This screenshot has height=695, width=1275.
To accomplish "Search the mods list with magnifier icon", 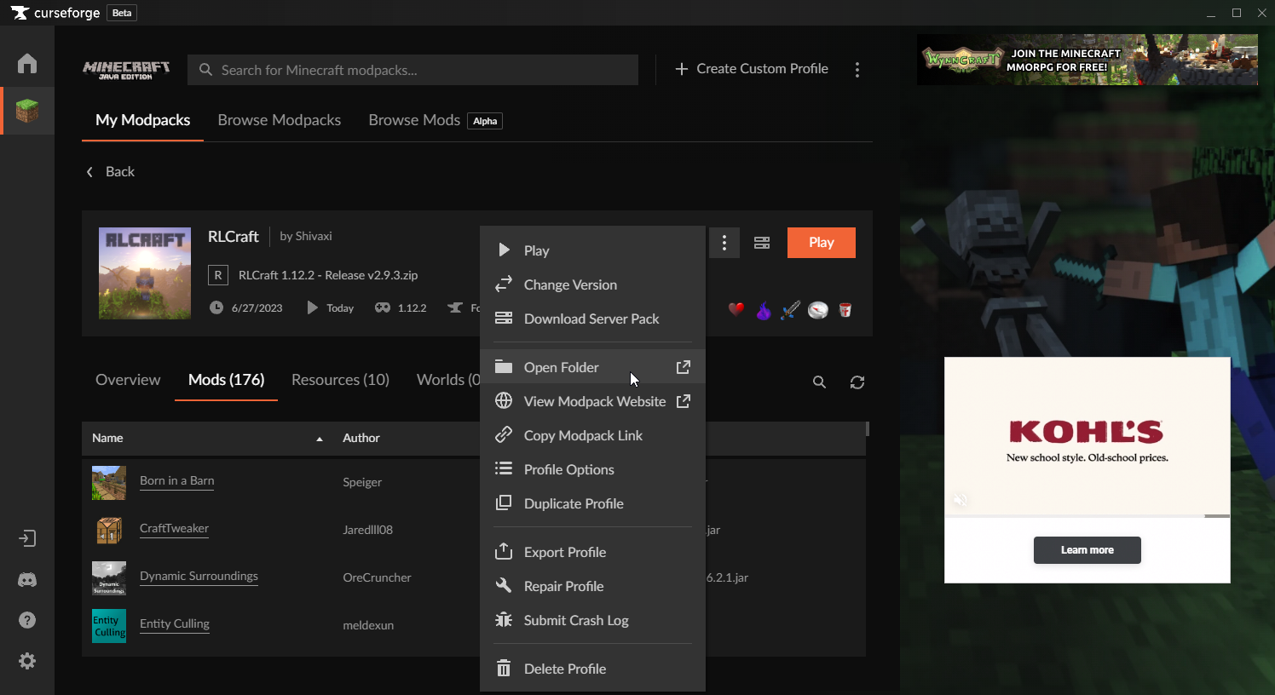I will [819, 382].
